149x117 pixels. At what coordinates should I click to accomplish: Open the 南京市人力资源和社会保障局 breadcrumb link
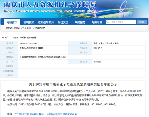[24, 38]
